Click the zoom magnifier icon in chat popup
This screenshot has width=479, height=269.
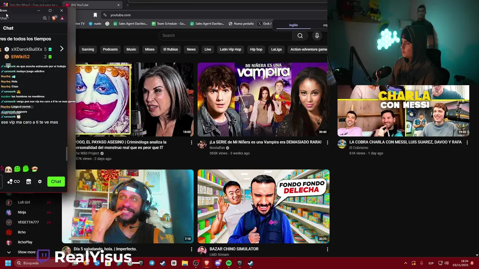(45, 18)
